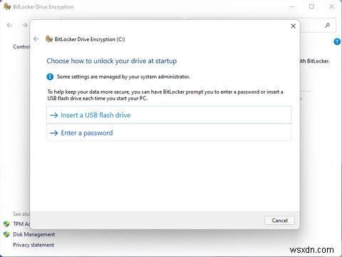Click the BitLocker icon in the window title bar

coord(7,6)
